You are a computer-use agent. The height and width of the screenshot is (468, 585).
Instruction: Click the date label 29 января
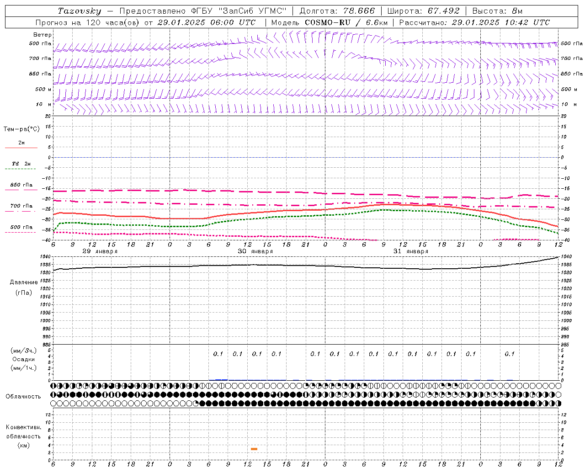coord(100,251)
